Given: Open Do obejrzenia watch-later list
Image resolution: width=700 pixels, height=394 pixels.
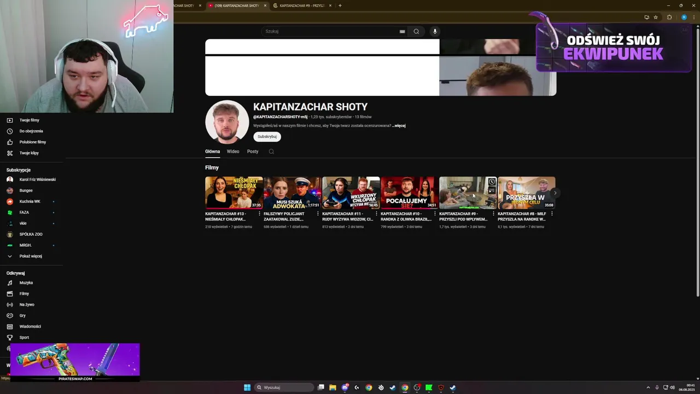Looking at the screenshot, I should (31, 131).
